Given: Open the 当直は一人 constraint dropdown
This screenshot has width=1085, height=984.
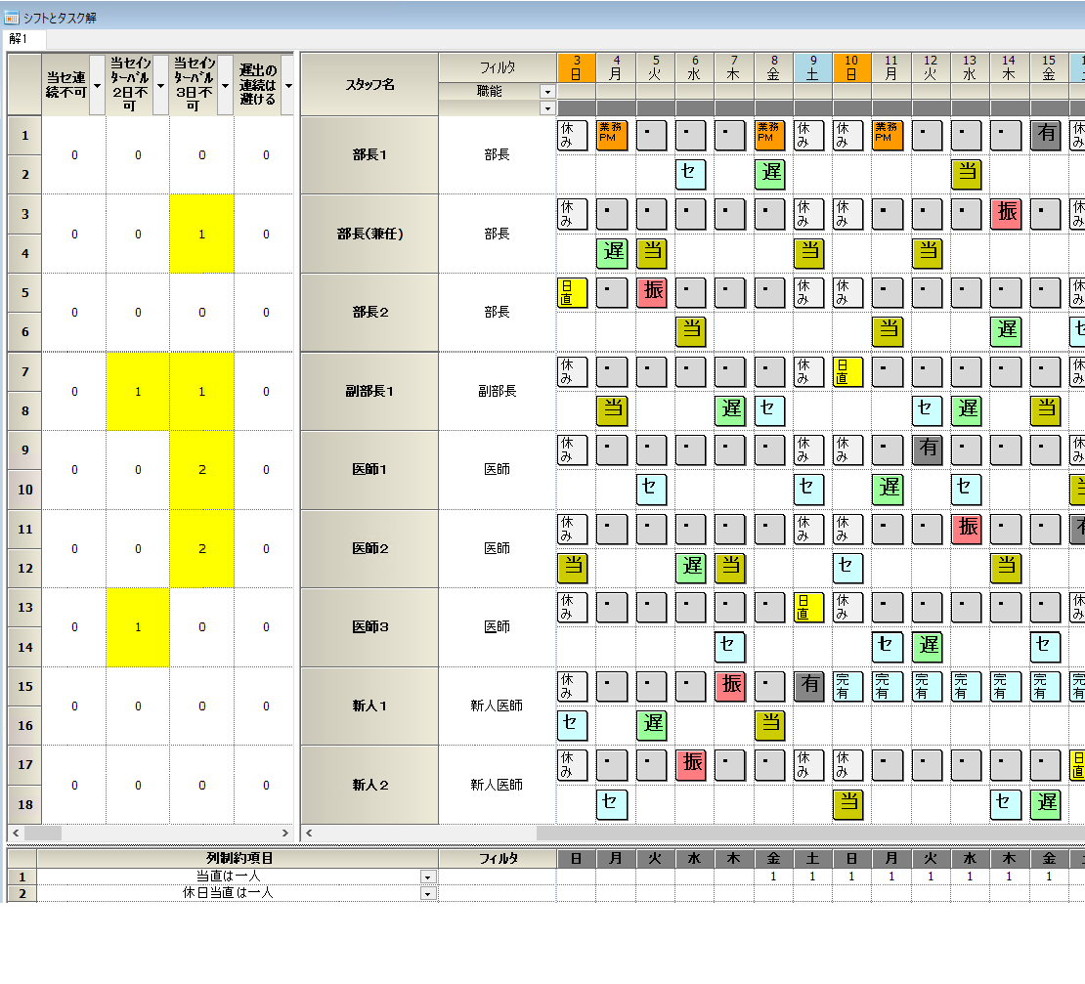Looking at the screenshot, I should click(x=427, y=877).
